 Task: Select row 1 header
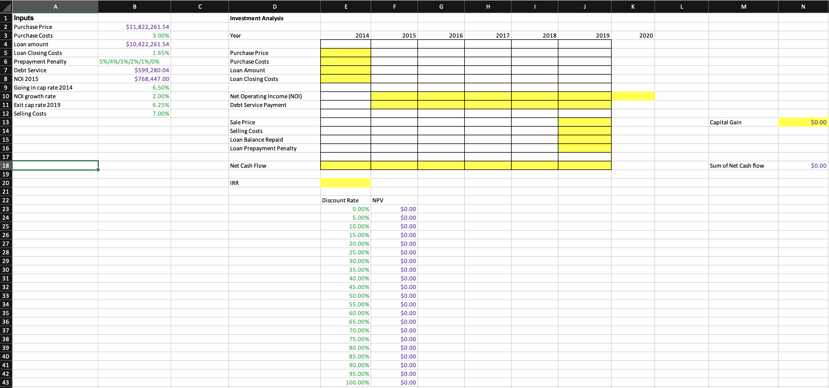click(5, 18)
